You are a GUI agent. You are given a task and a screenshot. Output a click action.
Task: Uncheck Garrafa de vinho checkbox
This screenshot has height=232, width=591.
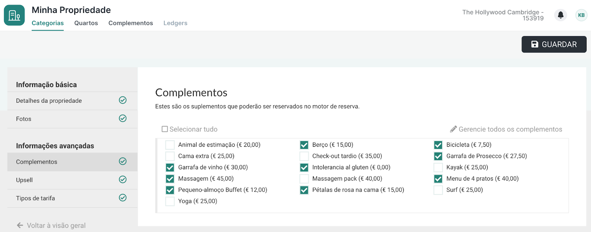pos(170,167)
